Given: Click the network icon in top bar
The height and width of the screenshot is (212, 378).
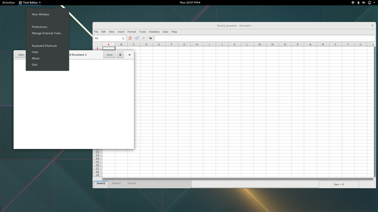Looking at the screenshot, I should point(358,3).
